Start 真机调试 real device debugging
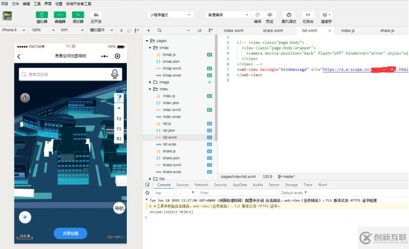The width and height of the screenshot is (409, 249). [289, 15]
